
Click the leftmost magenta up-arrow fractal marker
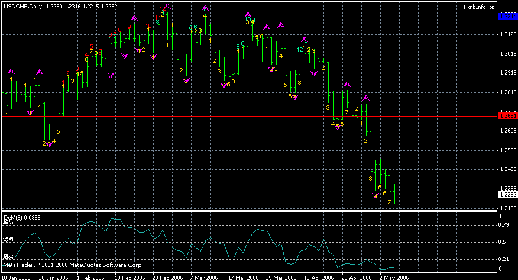coord(11,72)
